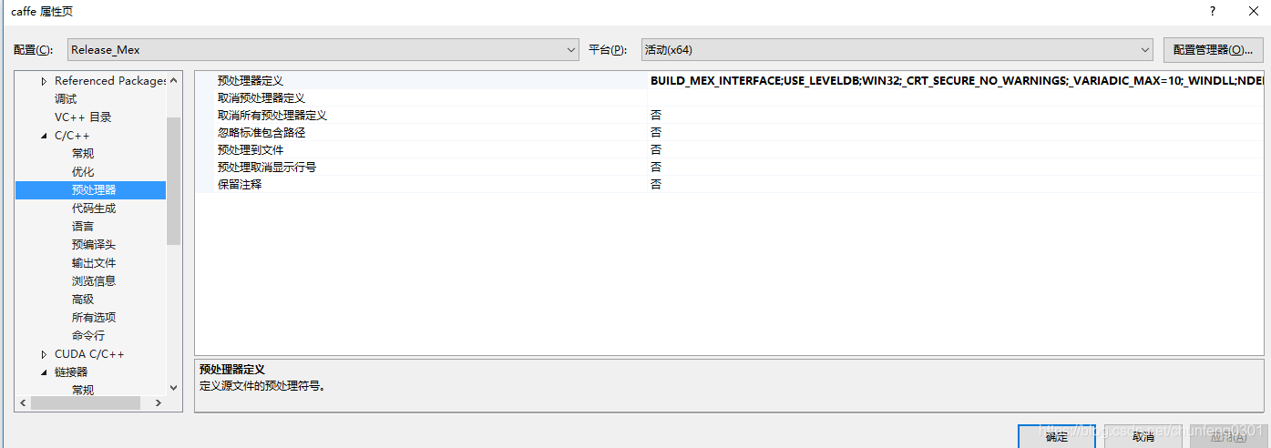Expand the Referenced Packages tree node
This screenshot has width=1271, height=448.
(x=44, y=81)
